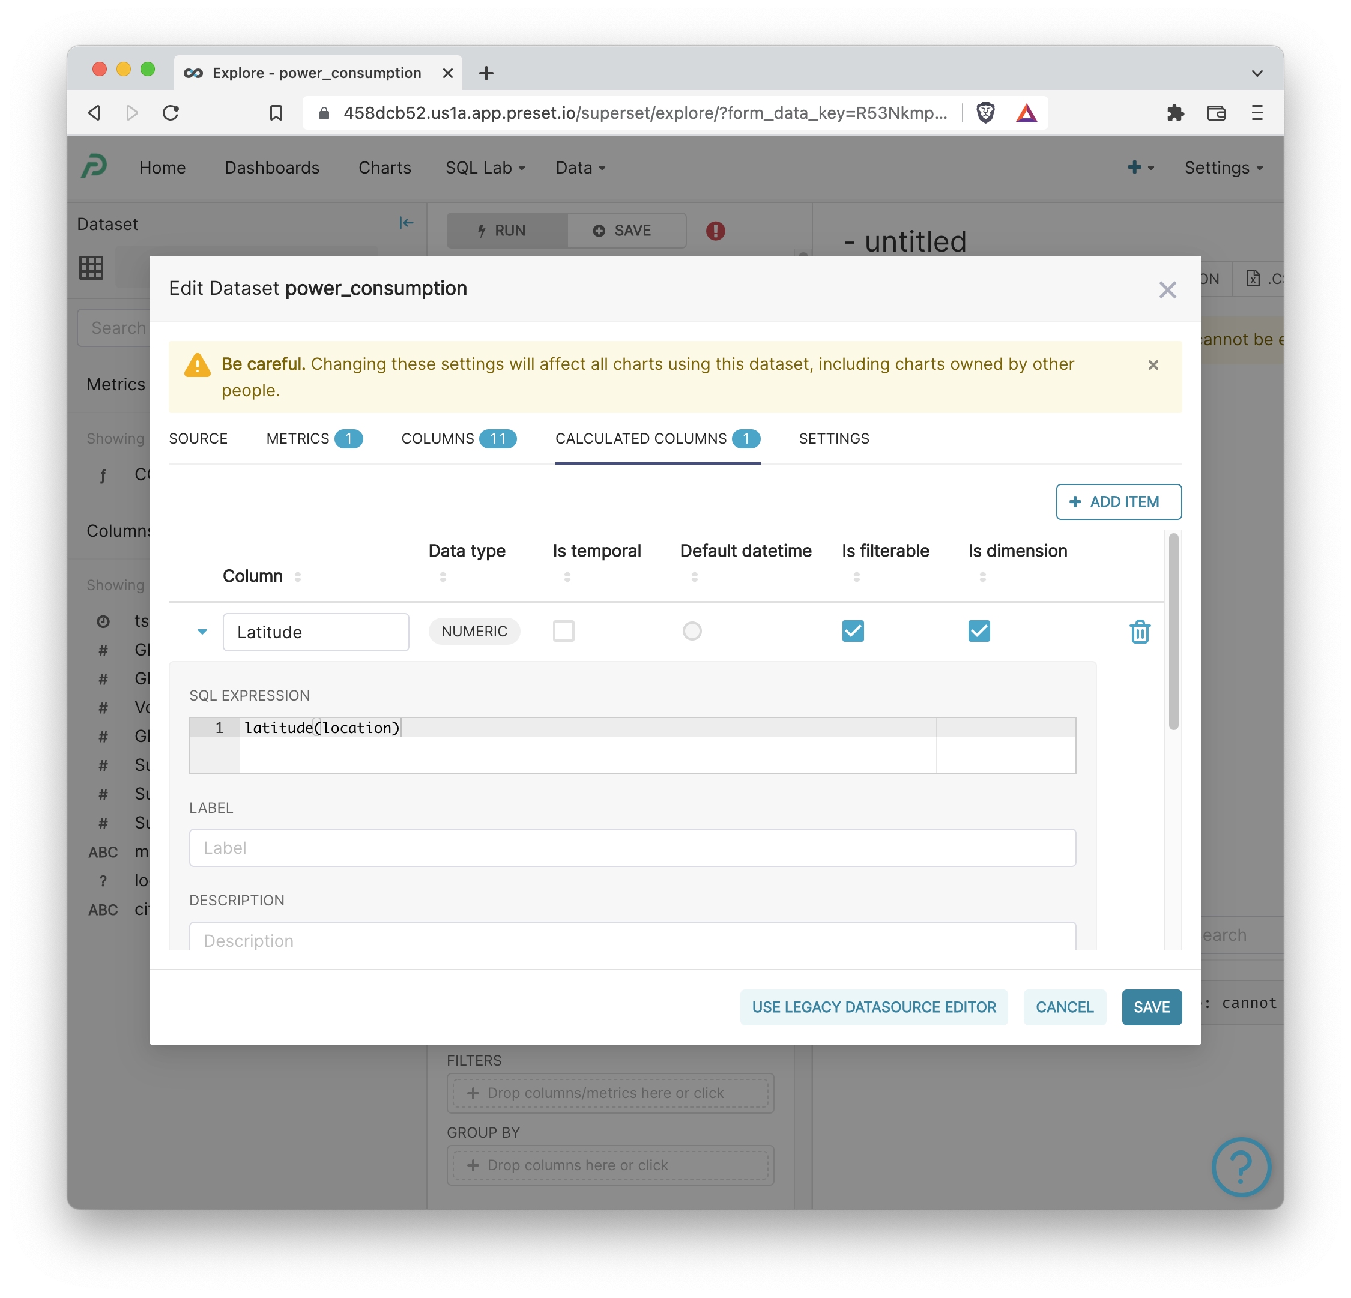Click inside the Label input field
The width and height of the screenshot is (1351, 1298).
[632, 847]
